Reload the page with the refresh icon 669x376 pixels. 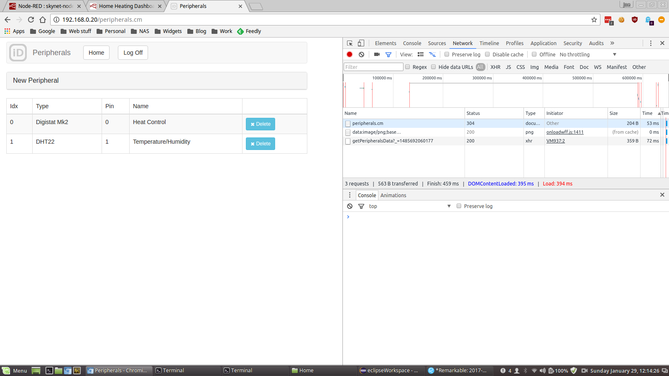pos(31,20)
